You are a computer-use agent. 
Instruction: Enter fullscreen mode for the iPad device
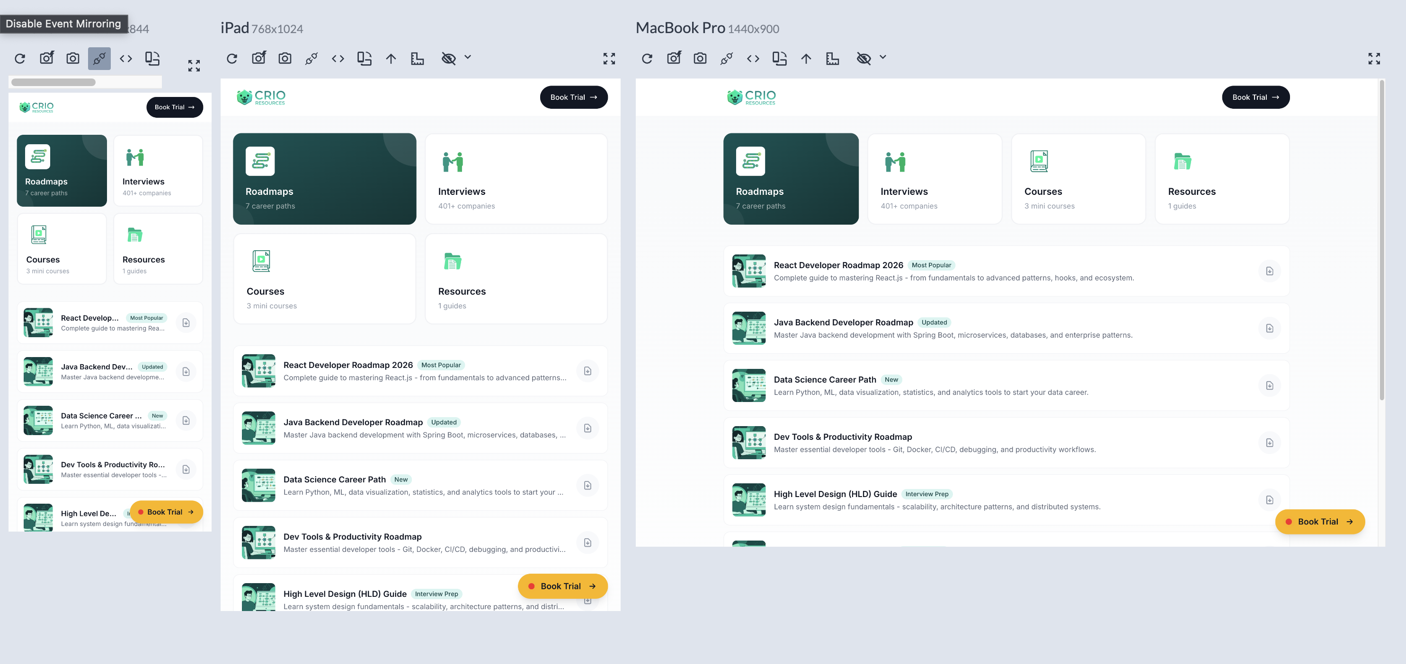click(609, 58)
